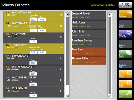Select out driver Thomas Miller
Image resolution: width=134 pixels, height=100 pixels.
(x=89, y=60)
